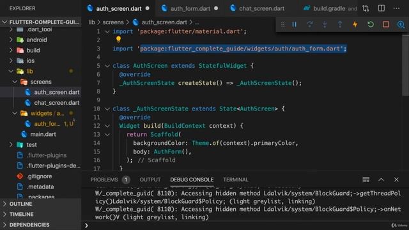This screenshot has width=409, height=230.
Task: Click the auth_screen.dart breadcrumb segment
Action: click(x=164, y=22)
